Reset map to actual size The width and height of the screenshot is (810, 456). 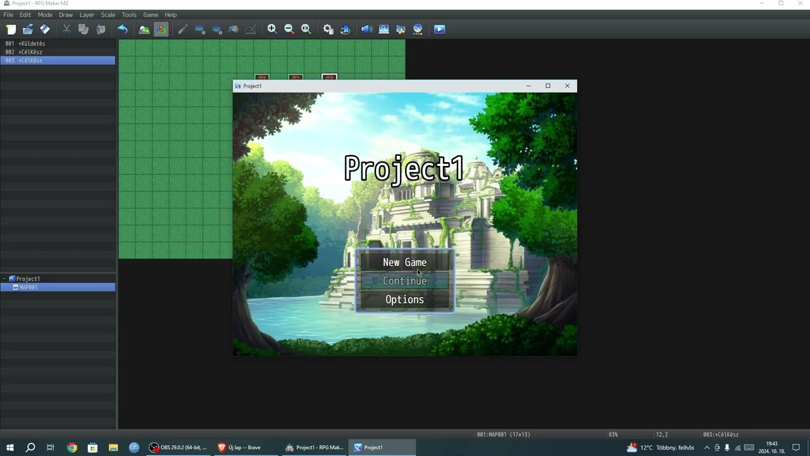click(x=306, y=29)
